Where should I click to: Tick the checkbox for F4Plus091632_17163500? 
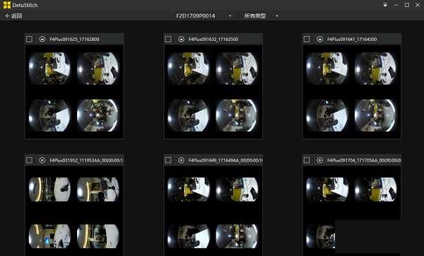click(x=168, y=39)
